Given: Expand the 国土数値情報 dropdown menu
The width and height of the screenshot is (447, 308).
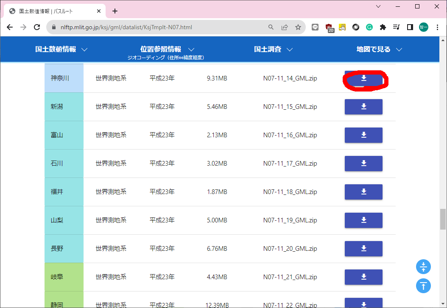Looking at the screenshot, I should [x=61, y=50].
